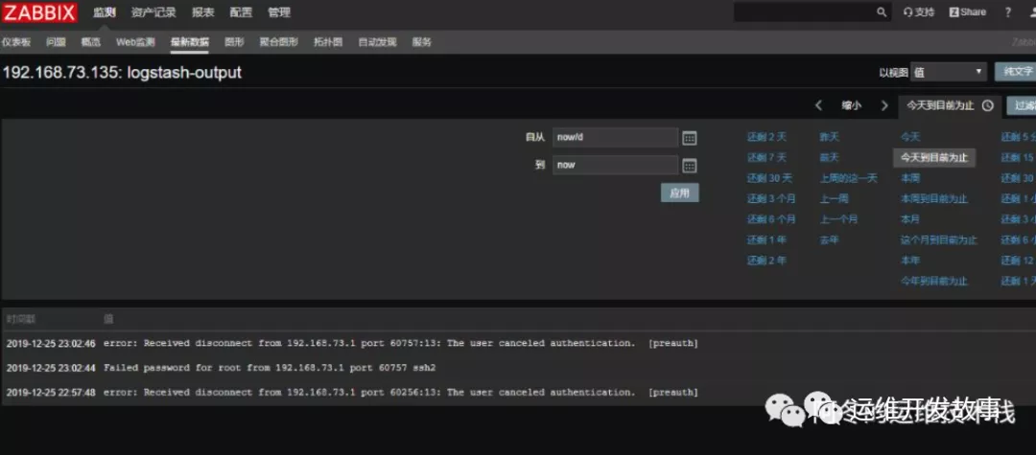Select 还剩 2 天 time range
This screenshot has height=455, width=1036.
click(x=766, y=137)
